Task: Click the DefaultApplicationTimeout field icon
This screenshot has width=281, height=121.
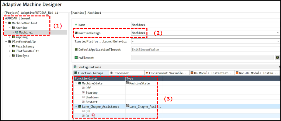Action: 76,49
